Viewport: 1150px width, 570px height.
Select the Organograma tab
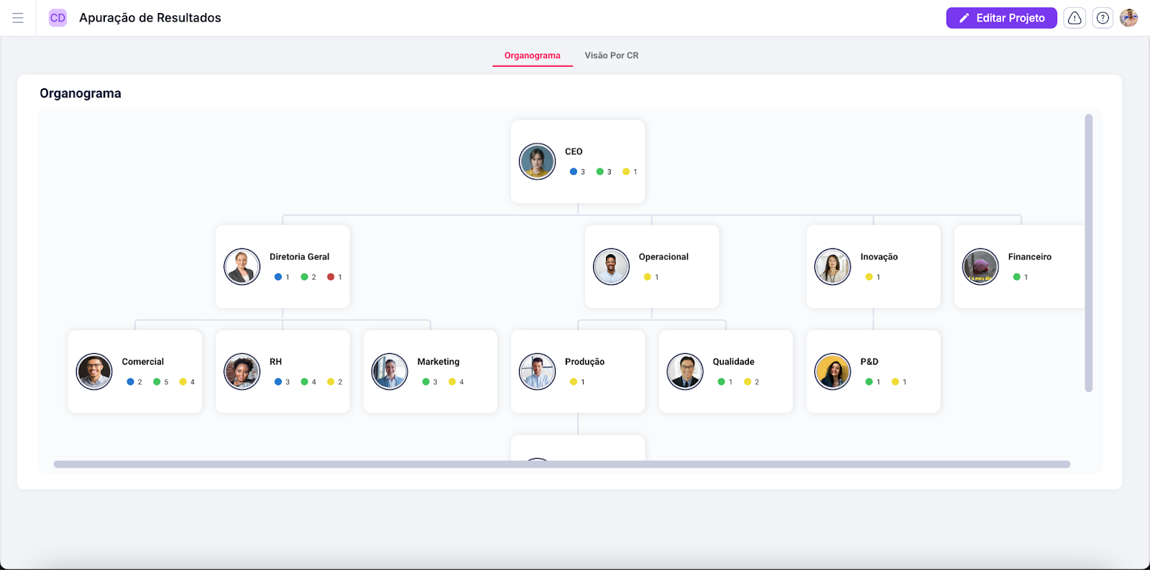532,55
